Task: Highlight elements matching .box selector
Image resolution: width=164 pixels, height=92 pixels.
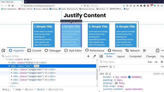Action: (x=107, y=74)
